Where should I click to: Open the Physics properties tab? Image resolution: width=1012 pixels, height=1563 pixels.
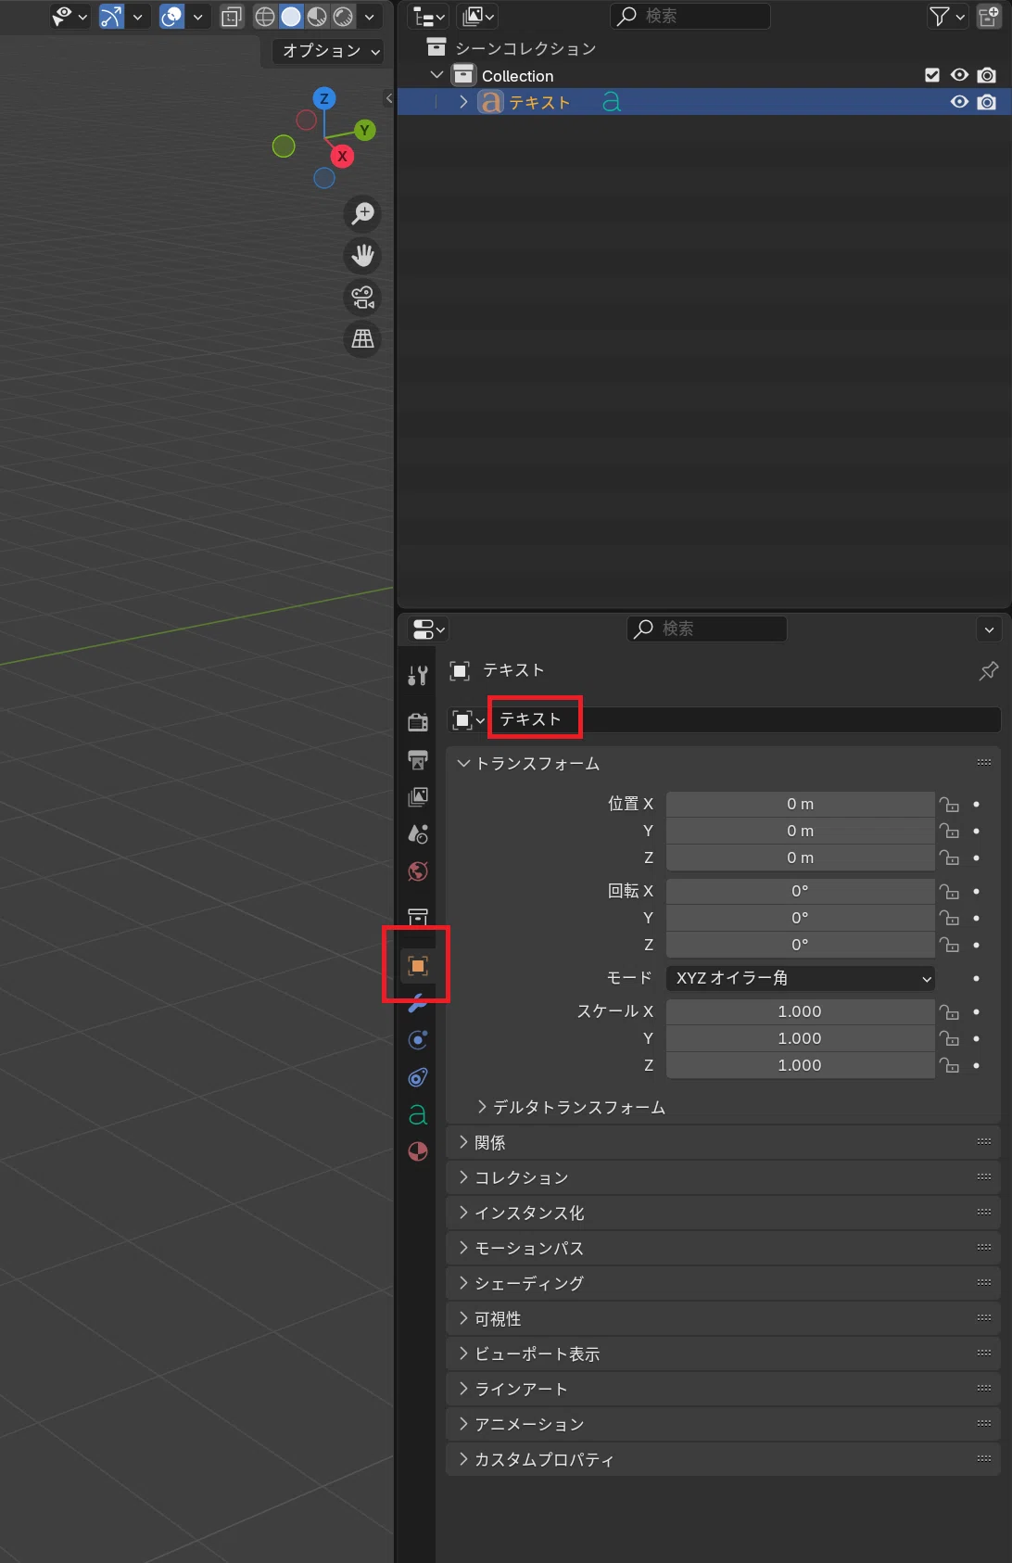[418, 1039]
